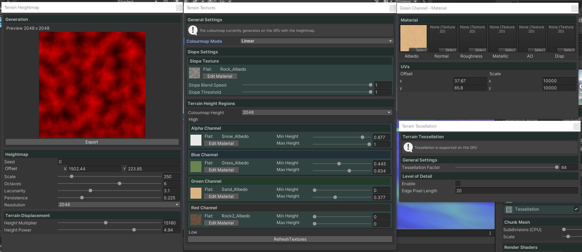
Task: Click the Tessellation Factor slider handle
Action: coord(556,168)
